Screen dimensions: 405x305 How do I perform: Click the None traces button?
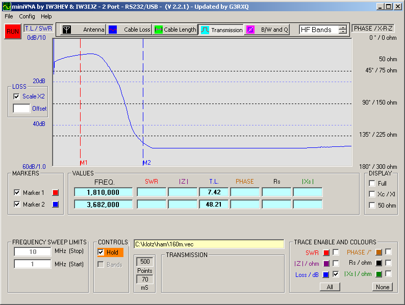pos(383,287)
